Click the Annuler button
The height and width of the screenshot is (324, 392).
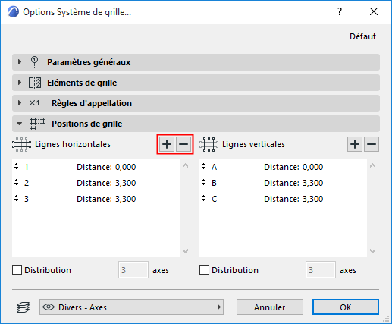(270, 307)
